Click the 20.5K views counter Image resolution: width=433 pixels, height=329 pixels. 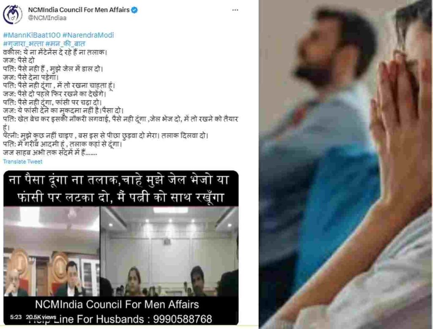point(41,317)
